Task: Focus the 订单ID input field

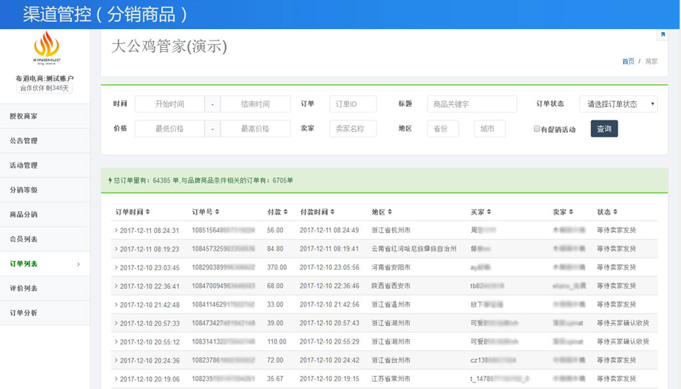Action: [x=353, y=104]
